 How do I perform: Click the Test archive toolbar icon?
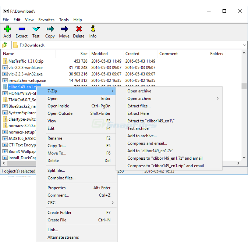36,29
